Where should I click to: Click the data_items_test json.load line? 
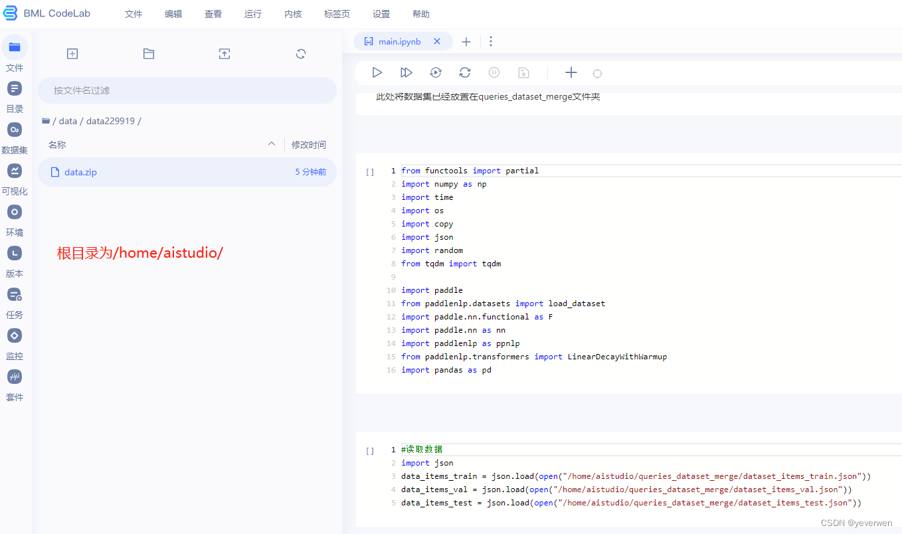click(x=631, y=503)
